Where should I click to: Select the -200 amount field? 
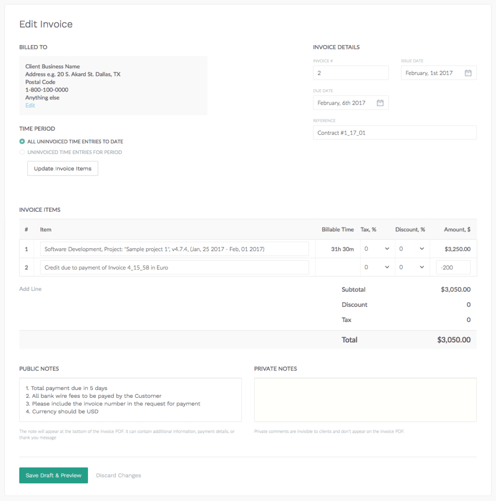point(453,267)
